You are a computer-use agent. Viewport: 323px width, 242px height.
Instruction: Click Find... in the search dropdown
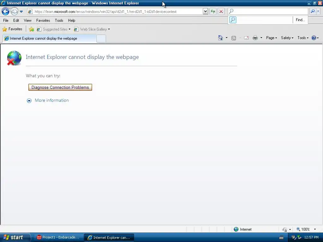[300, 20]
